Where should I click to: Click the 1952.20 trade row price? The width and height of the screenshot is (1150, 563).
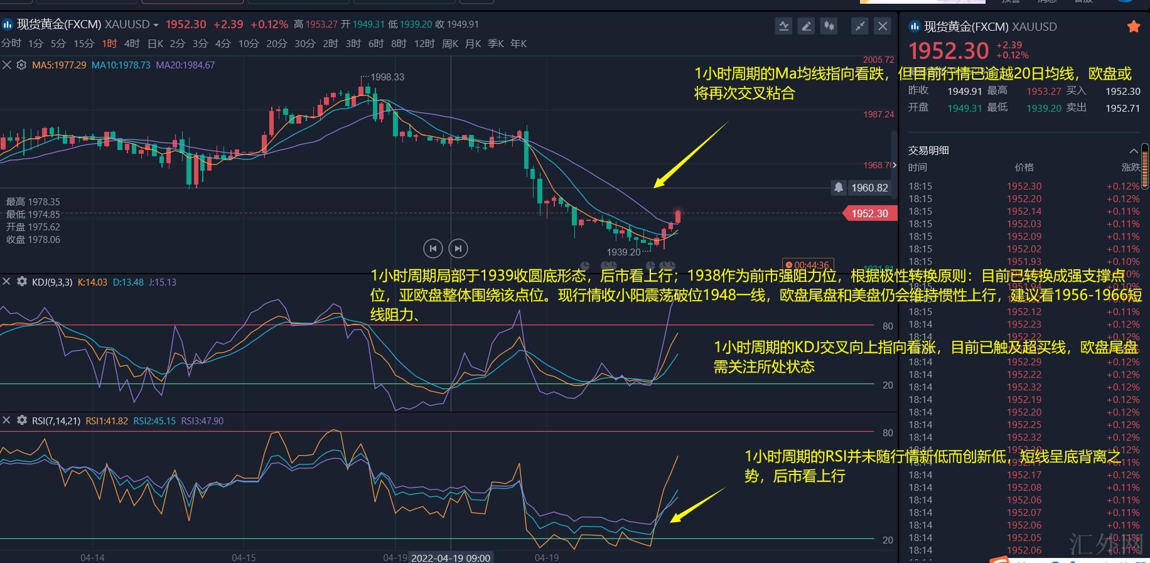coord(1024,199)
